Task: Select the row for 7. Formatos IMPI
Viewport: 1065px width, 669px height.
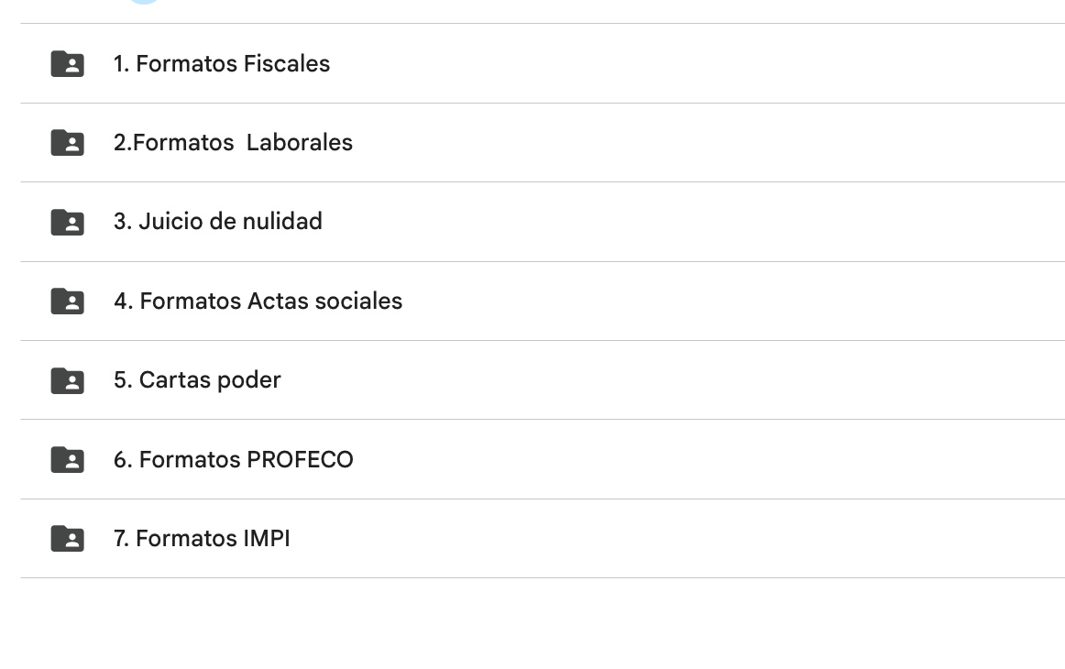Action: pos(550,538)
